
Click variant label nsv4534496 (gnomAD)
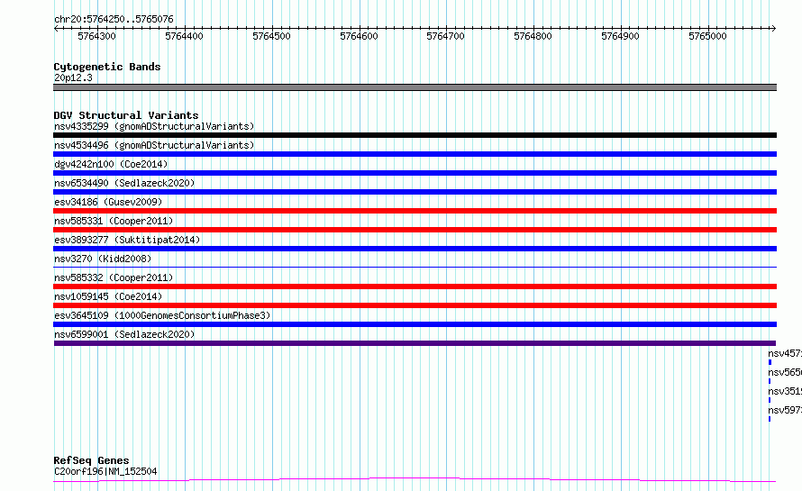(154, 145)
